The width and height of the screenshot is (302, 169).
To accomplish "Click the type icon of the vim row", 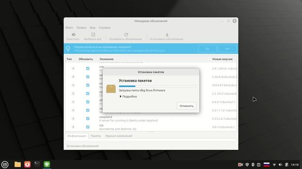I will 73,69.
